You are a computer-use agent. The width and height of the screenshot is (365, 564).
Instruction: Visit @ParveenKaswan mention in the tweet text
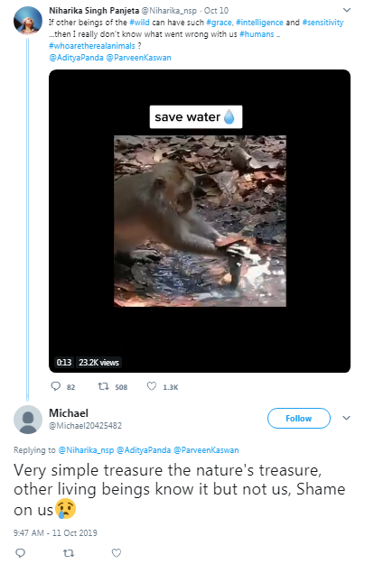point(138,58)
